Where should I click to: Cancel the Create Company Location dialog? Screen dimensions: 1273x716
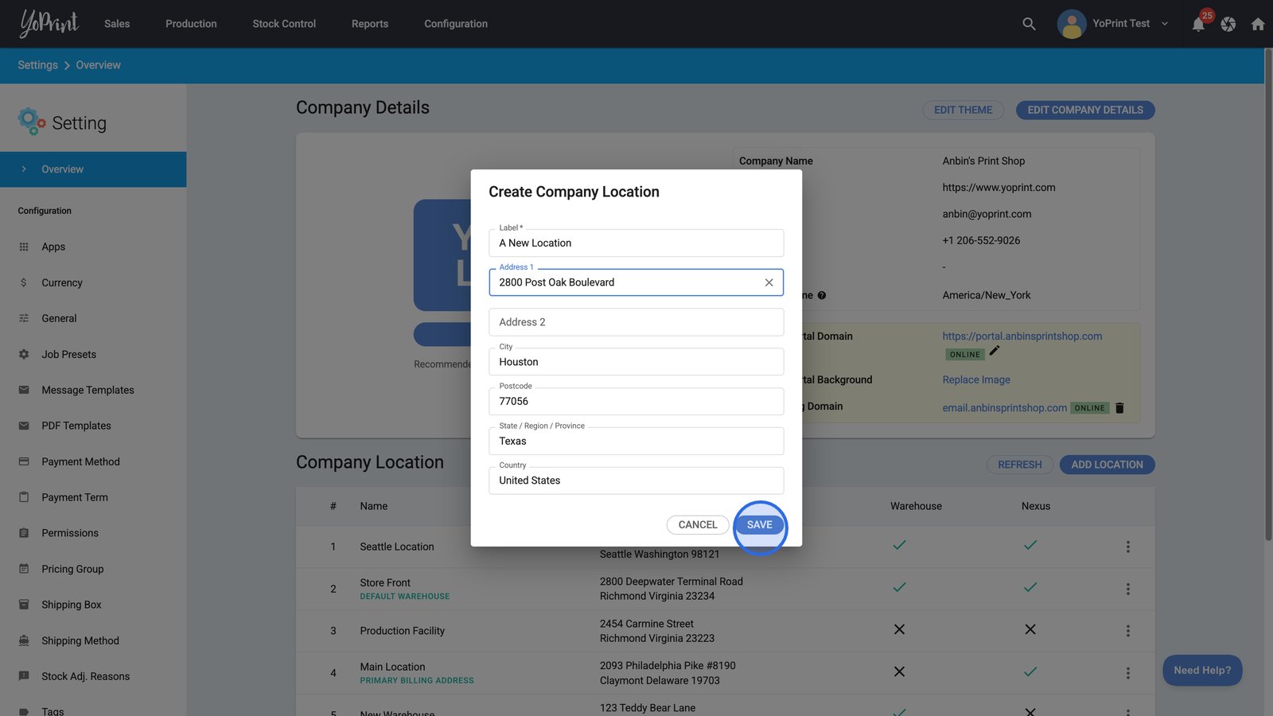coord(697,525)
